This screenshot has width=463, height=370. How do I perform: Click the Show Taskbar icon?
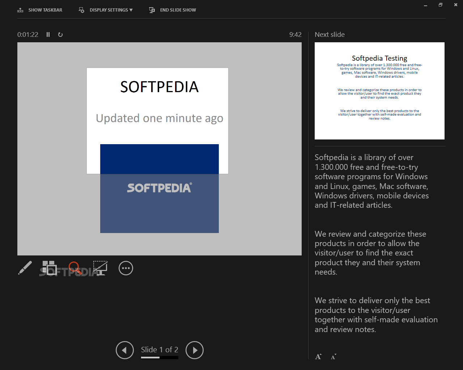[x=20, y=10]
